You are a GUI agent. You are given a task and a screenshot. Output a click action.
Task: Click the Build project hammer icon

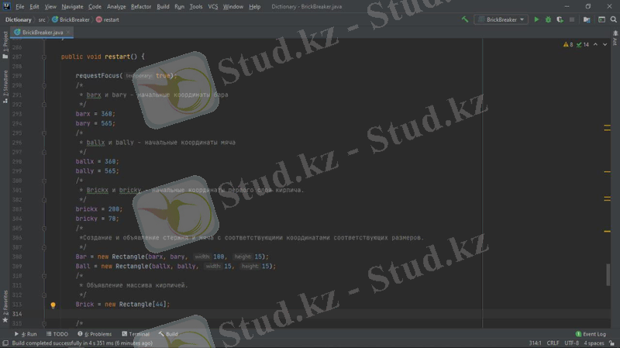coord(465,19)
